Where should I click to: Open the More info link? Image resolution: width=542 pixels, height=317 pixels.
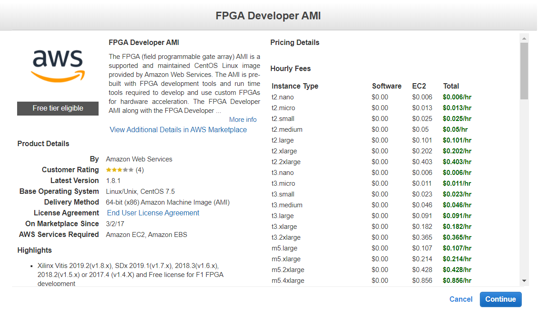(243, 120)
